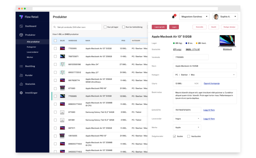This screenshot has height=158, width=256.
Task: Click the KATEGORI column header filter
Action: (x=139, y=41)
